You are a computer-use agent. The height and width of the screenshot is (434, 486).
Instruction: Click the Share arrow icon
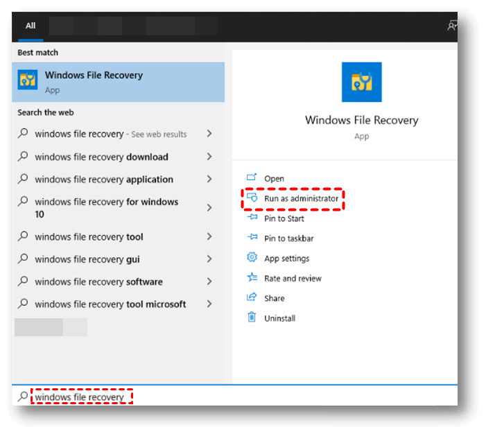[252, 297]
